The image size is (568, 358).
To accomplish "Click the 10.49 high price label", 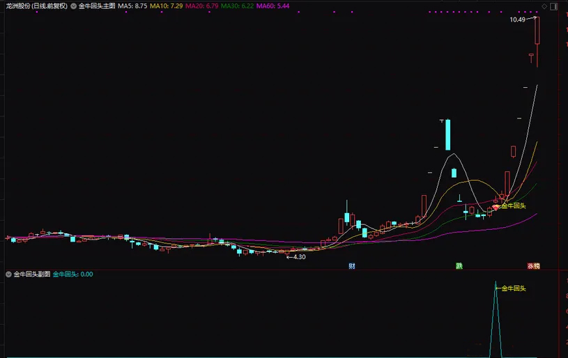I will [x=517, y=20].
